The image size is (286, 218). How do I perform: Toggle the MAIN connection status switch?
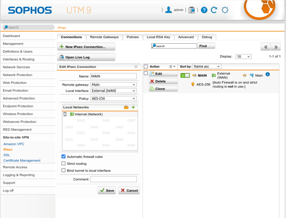(x=185, y=76)
